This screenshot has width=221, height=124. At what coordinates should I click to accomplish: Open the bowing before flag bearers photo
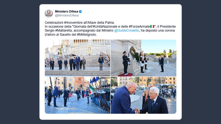78,95
